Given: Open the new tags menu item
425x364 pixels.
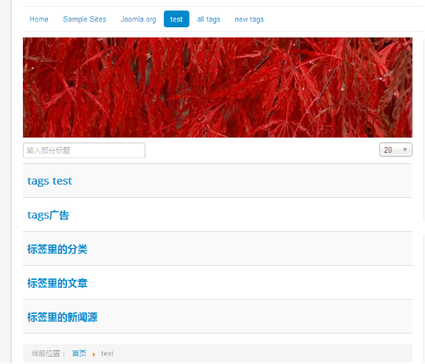Looking at the screenshot, I should coord(249,19).
